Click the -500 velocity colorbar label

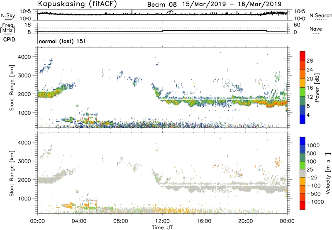(314, 194)
